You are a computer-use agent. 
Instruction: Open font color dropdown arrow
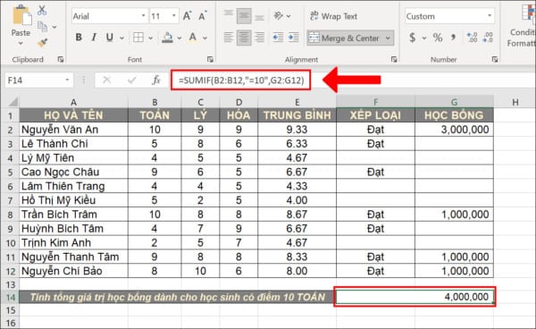[205, 38]
